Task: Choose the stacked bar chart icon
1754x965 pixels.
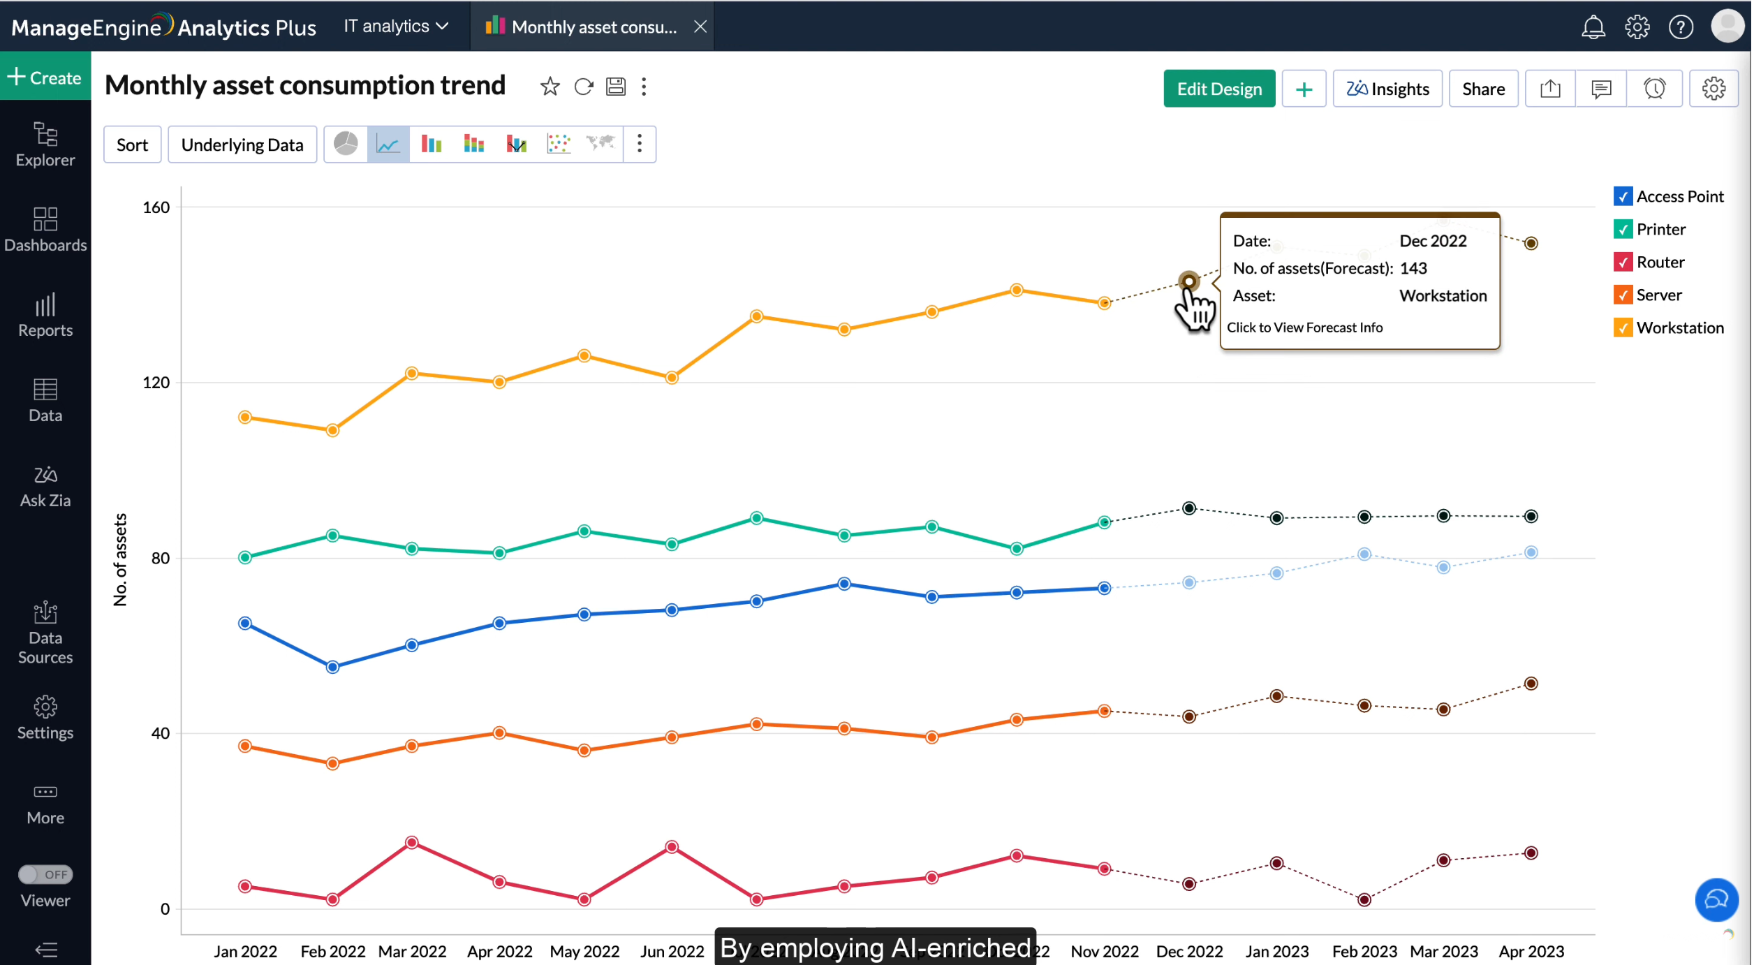Action: pos(474,145)
